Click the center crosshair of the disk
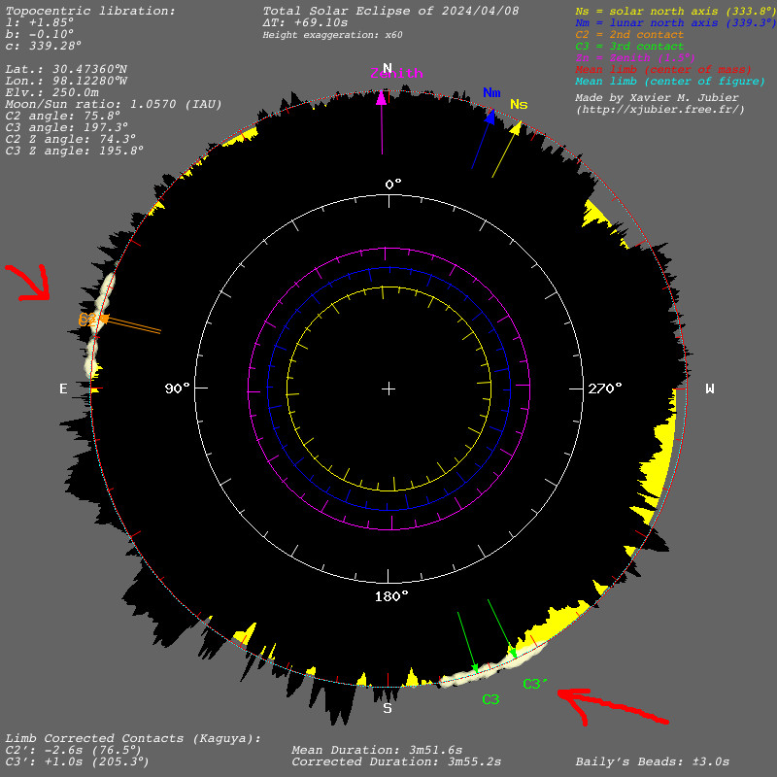This screenshot has height=777, width=777. click(x=388, y=388)
